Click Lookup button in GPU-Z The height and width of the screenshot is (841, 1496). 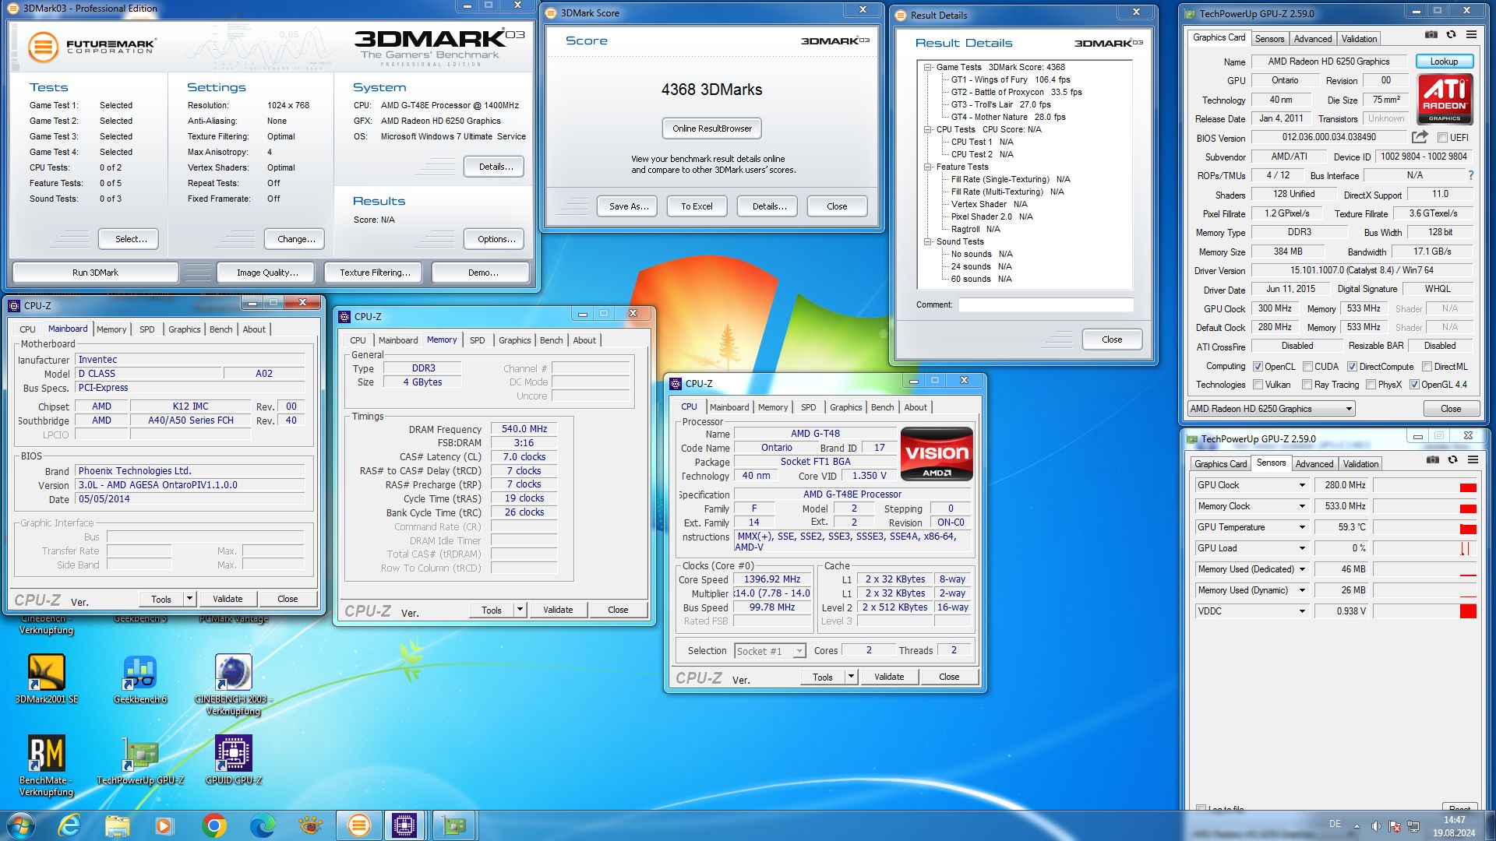click(x=1444, y=62)
